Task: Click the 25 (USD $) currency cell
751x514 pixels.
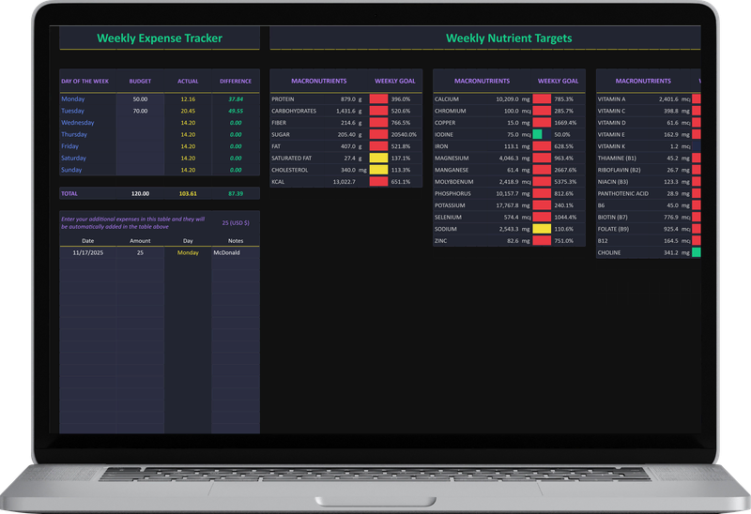Action: point(236,223)
